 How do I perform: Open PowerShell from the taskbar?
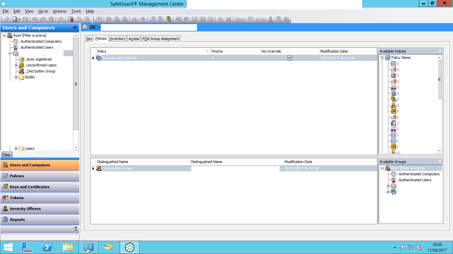[x=48, y=247]
